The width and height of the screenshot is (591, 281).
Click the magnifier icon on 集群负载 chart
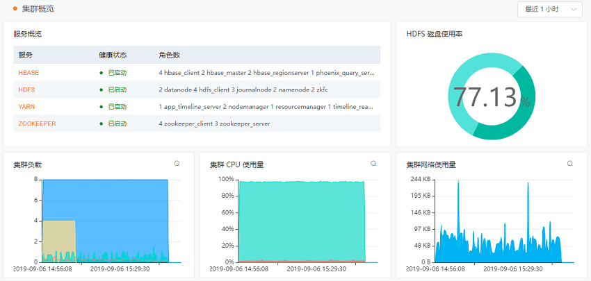(x=177, y=163)
